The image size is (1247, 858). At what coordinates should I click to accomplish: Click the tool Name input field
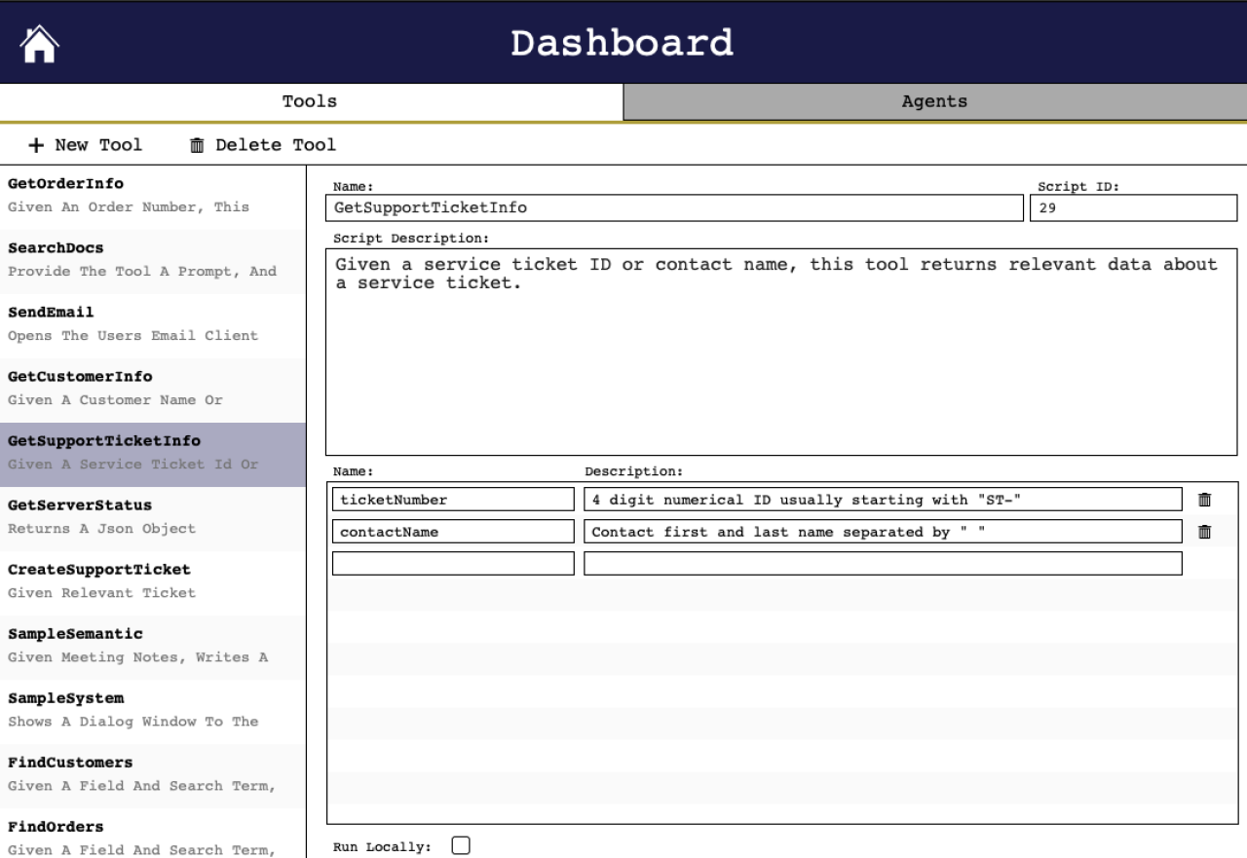672,207
